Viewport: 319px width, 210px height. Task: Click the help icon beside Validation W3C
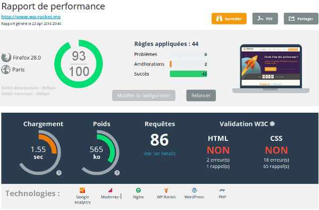coord(272,124)
